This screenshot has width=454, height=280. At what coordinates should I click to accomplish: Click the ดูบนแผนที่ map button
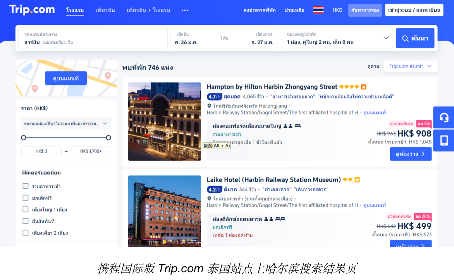pos(66,78)
